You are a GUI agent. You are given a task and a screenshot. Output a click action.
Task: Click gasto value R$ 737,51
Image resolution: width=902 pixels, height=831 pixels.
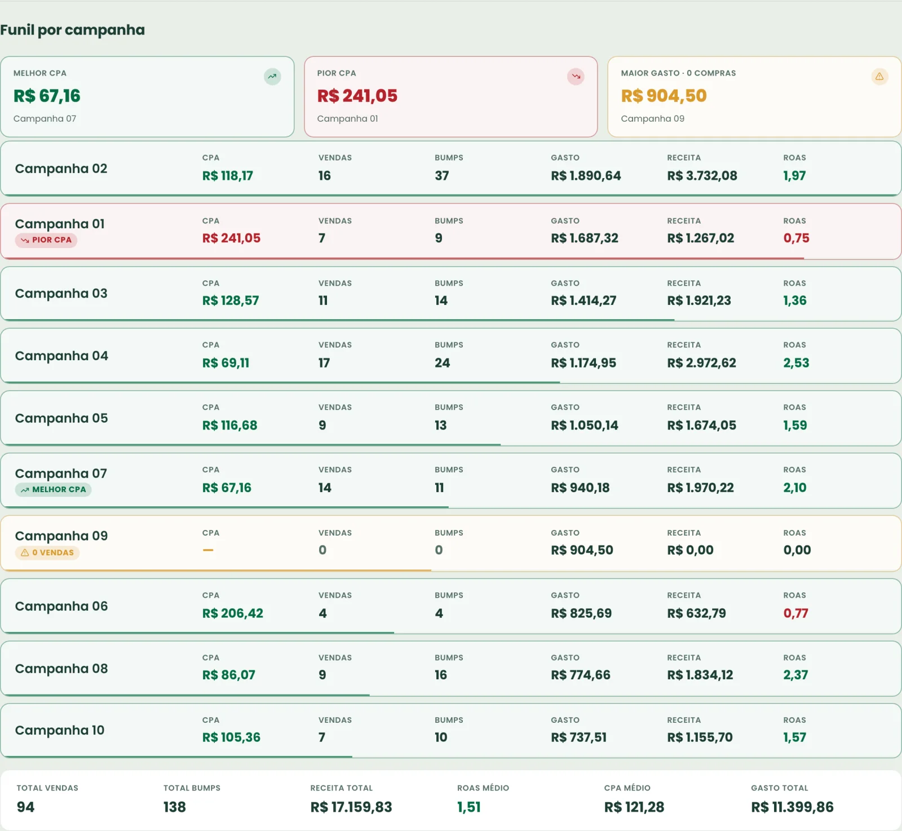(579, 737)
